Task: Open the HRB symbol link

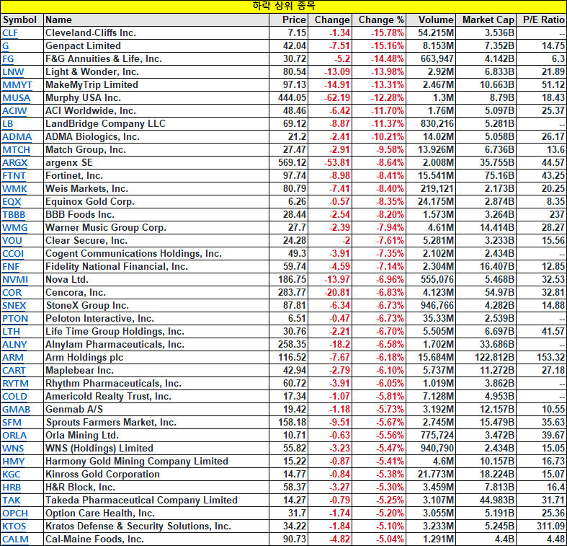Action: pyautogui.click(x=12, y=488)
